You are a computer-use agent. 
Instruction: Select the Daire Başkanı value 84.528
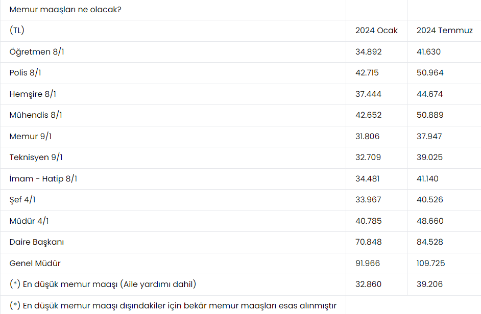430,242
